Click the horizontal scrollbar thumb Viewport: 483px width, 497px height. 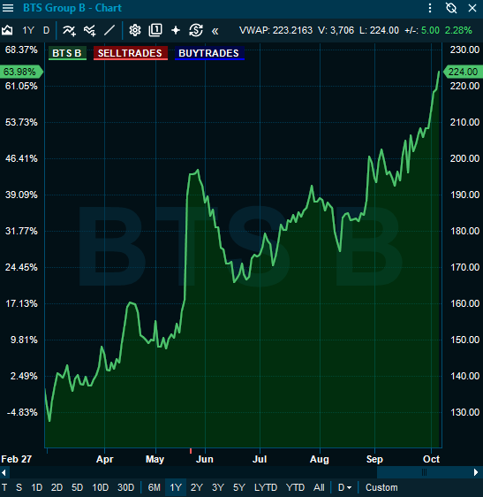click(x=424, y=472)
